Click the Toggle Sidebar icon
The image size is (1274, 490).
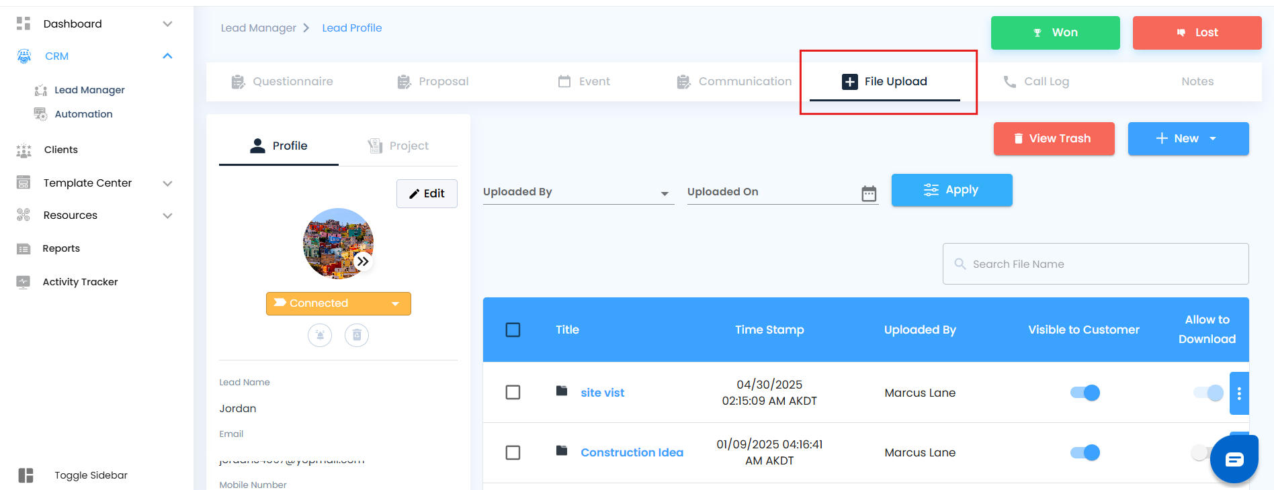[x=26, y=475]
